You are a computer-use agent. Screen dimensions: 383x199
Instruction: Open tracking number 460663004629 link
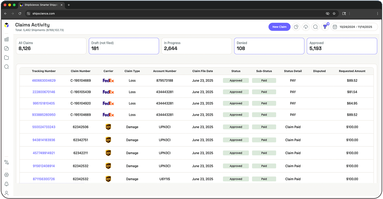(x=43, y=80)
